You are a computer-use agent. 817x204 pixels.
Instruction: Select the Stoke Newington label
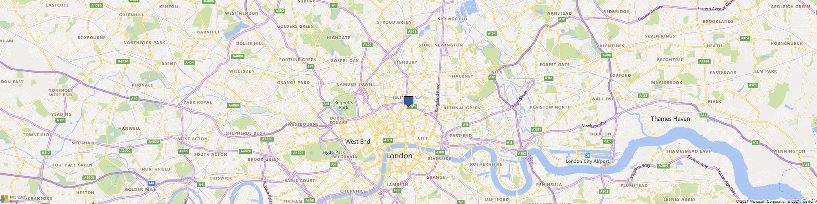coord(441,45)
